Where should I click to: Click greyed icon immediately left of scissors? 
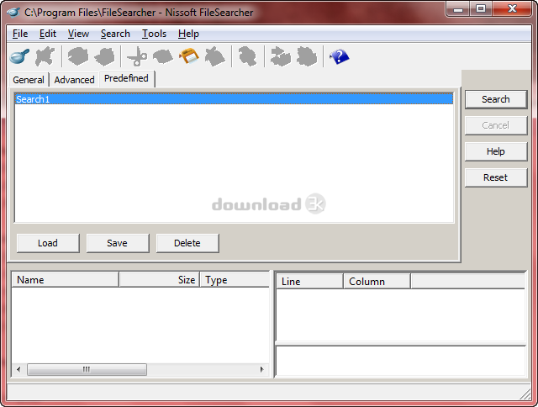coord(104,56)
